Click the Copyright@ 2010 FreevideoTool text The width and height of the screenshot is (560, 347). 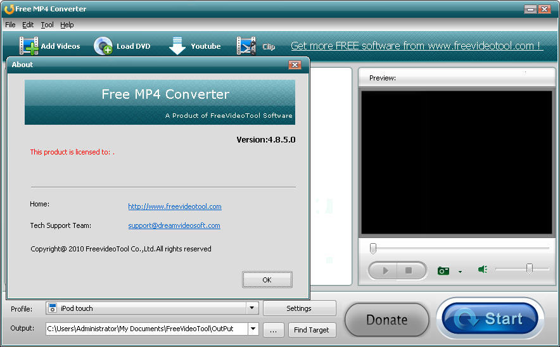(121, 249)
